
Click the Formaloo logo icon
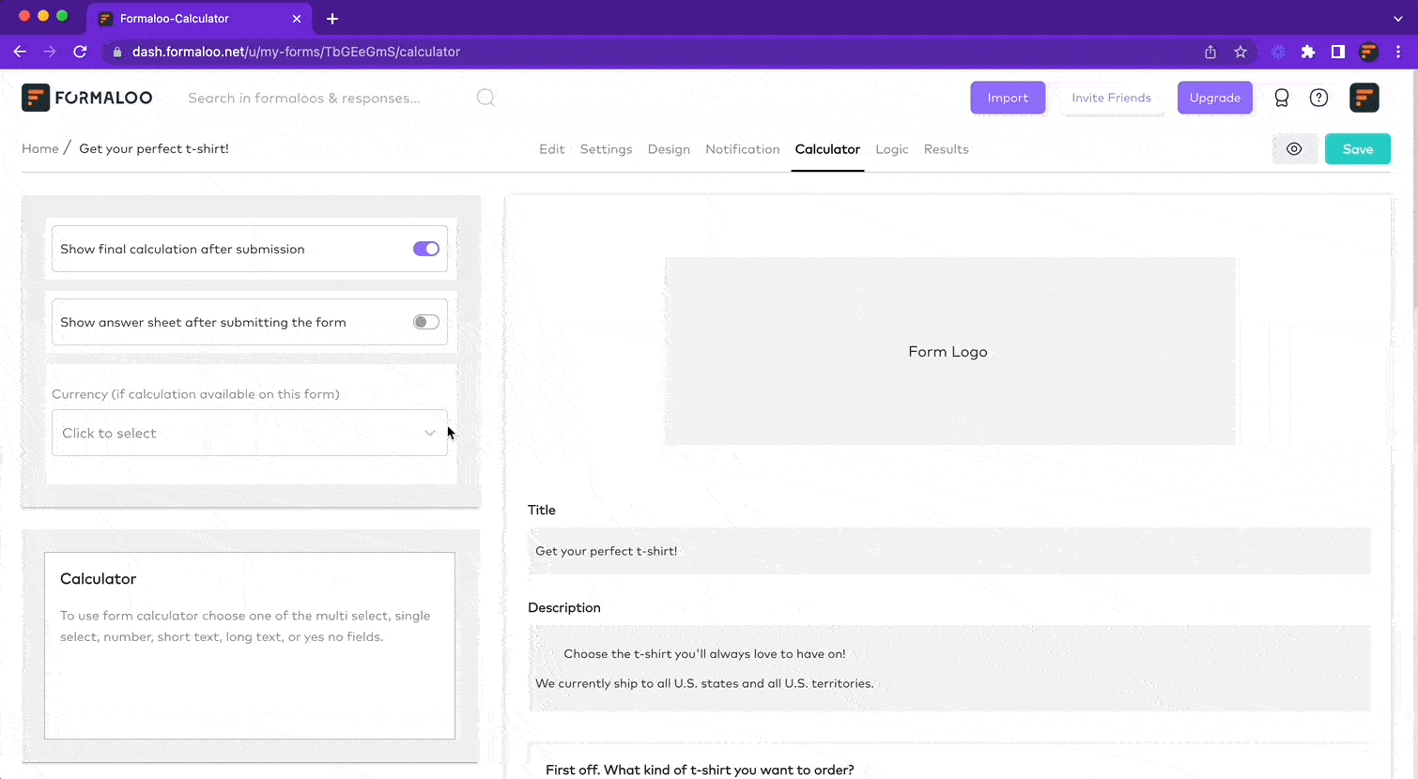[x=36, y=98]
